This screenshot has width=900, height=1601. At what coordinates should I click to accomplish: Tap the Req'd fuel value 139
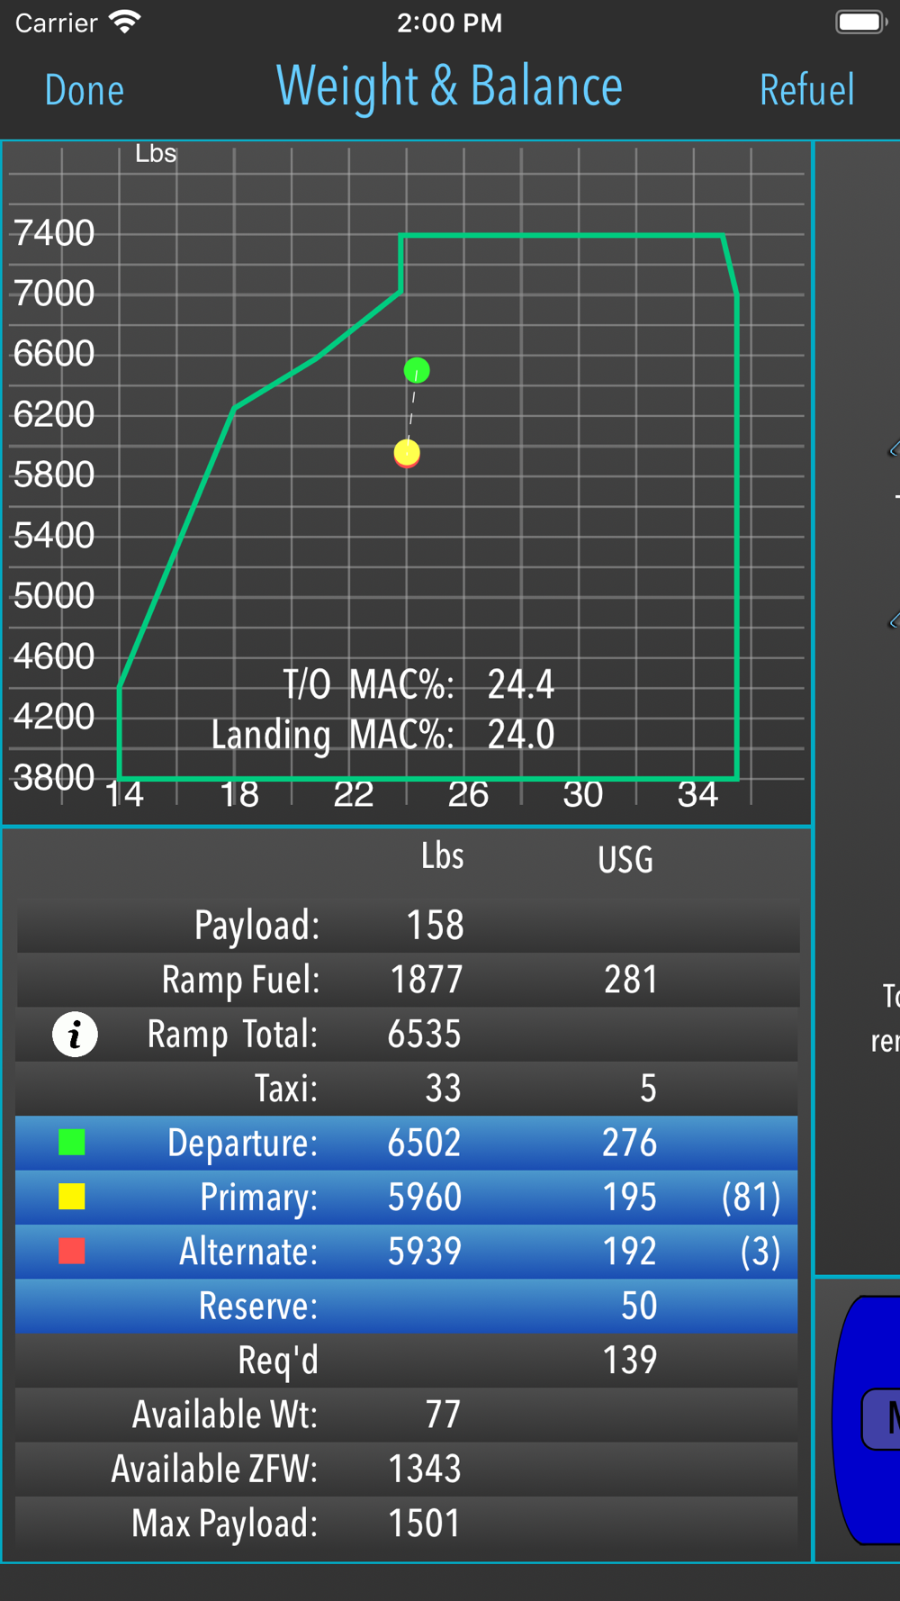pyautogui.click(x=630, y=1360)
